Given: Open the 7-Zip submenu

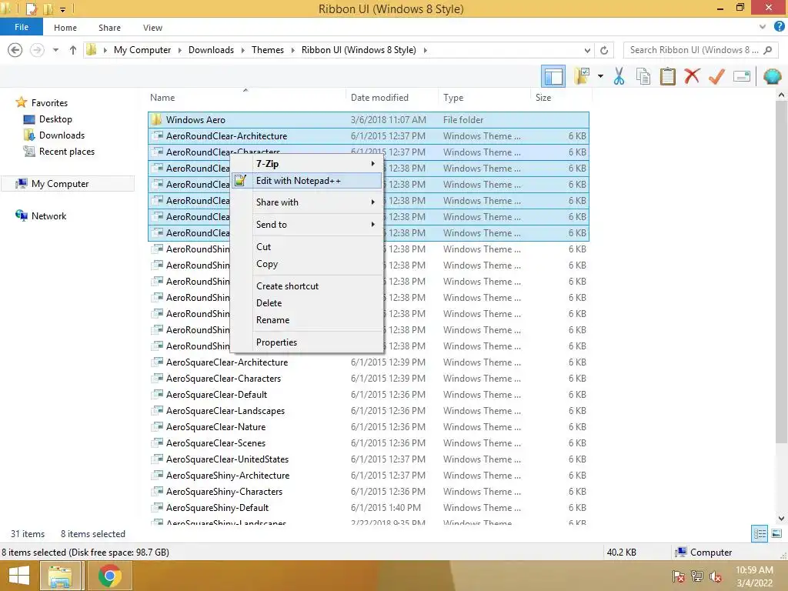Looking at the screenshot, I should pyautogui.click(x=307, y=164).
